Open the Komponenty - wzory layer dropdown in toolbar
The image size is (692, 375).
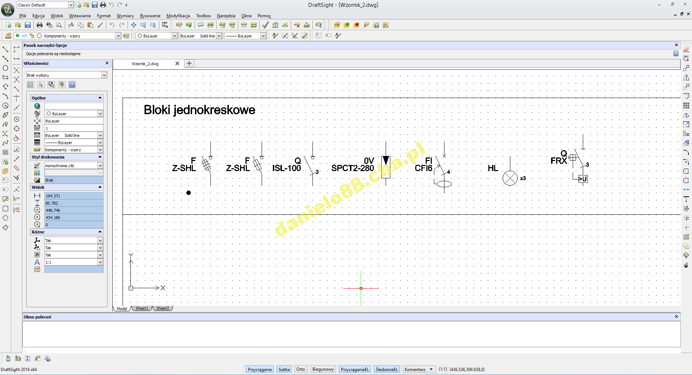pyautogui.click(x=118, y=36)
